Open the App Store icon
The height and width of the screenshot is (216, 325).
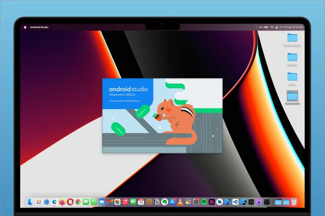pos(173,202)
